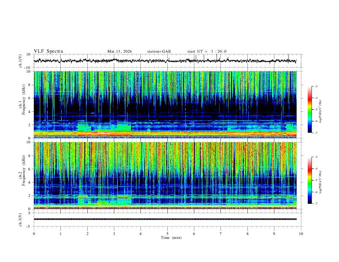Click the ch.2 "Frequency (kHz)" axis label

coord(24,170)
